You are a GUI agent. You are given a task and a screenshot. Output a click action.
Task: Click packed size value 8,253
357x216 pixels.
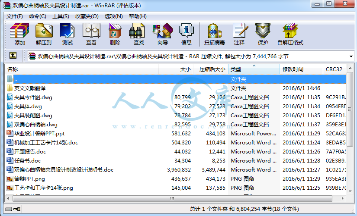(x=219, y=161)
